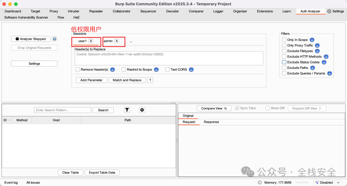The image size is (347, 186).
Task: Click the Search button
Action: coord(103,110)
